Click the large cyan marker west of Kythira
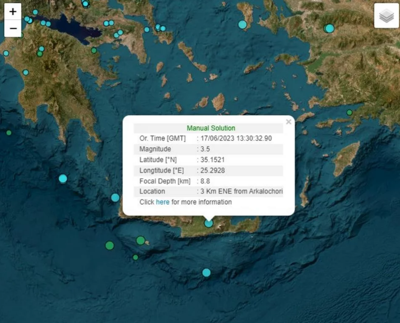The height and width of the screenshot is (323, 400). [63, 179]
